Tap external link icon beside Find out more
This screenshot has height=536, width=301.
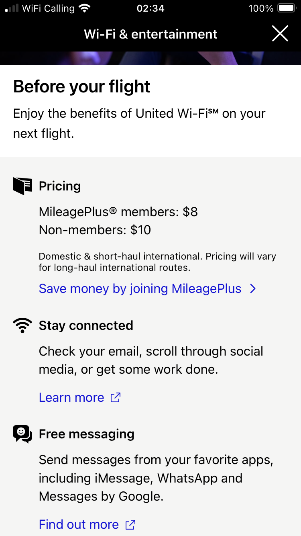130,524
